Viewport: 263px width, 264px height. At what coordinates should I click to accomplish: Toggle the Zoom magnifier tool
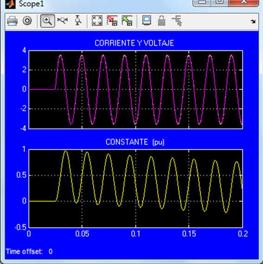coord(47,21)
